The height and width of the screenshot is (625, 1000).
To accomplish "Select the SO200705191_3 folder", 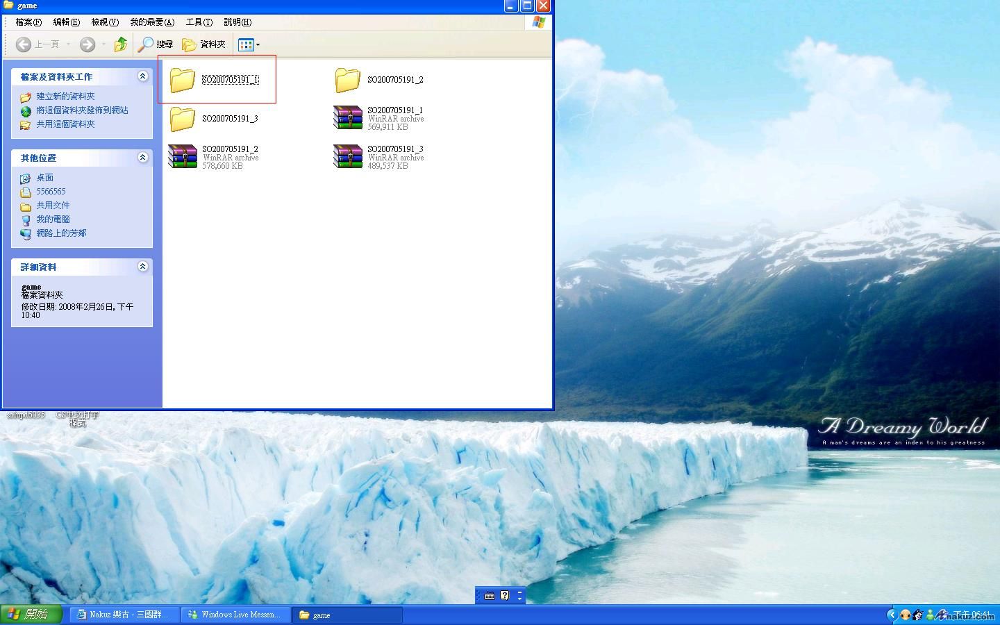I will coord(214,118).
